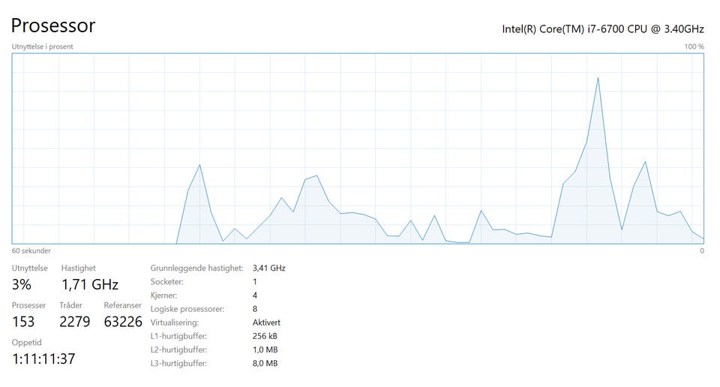Select the 1,71 GHz speed value
Screen dimensions: 720x387
[x=90, y=285]
